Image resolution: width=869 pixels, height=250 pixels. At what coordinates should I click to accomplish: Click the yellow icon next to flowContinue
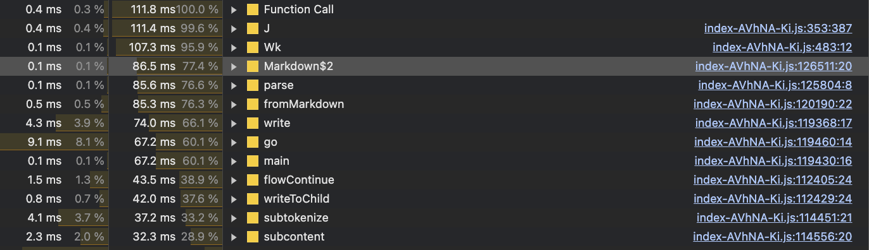coord(253,180)
